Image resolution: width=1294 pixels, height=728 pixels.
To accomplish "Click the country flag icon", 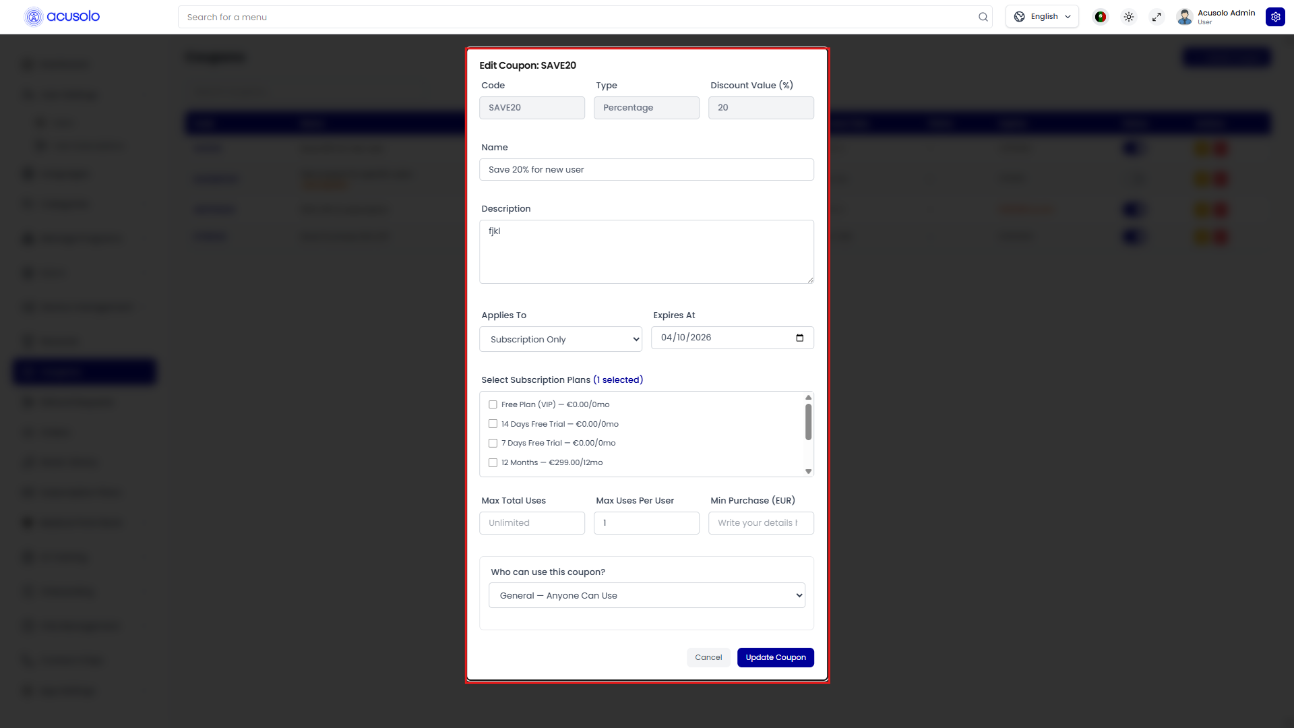I will pos(1101,17).
